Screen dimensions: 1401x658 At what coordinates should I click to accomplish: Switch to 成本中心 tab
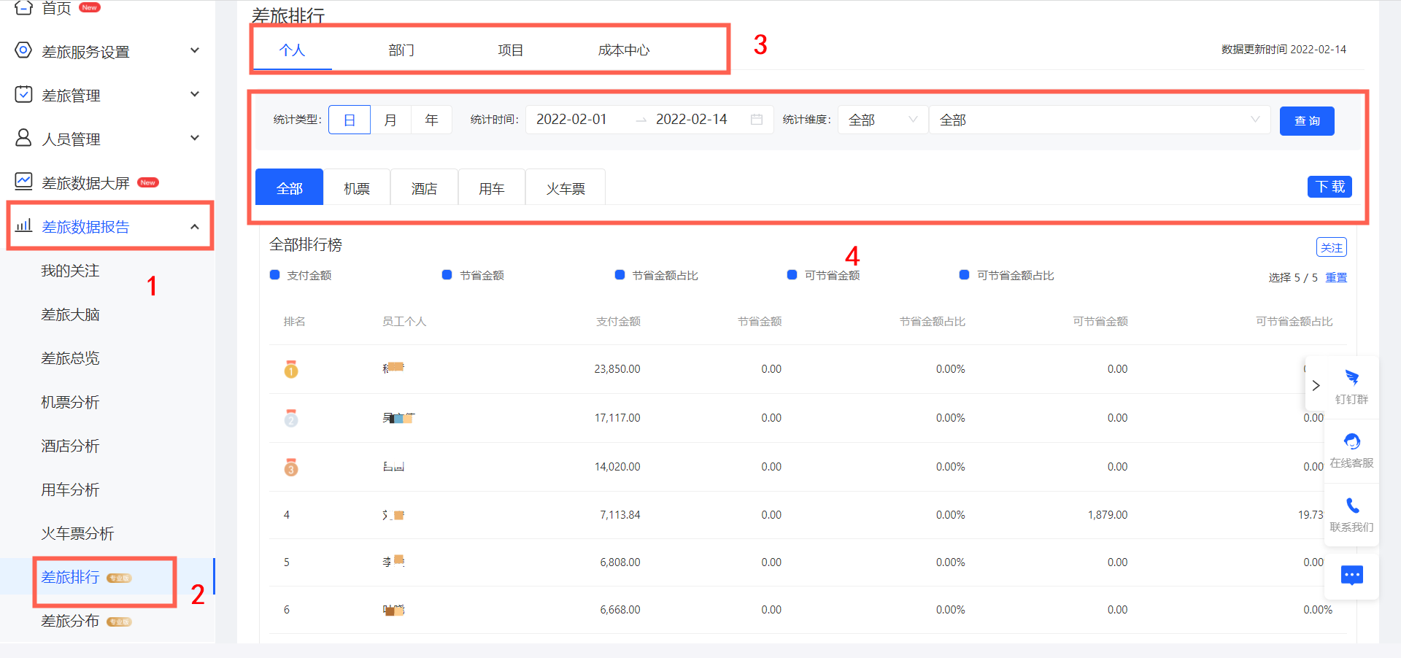623,50
